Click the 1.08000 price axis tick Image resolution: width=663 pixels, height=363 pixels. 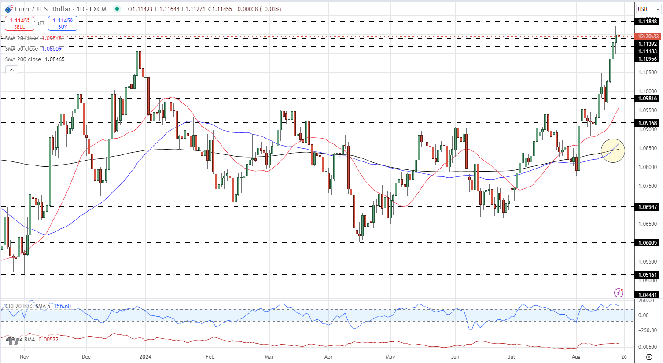648,167
